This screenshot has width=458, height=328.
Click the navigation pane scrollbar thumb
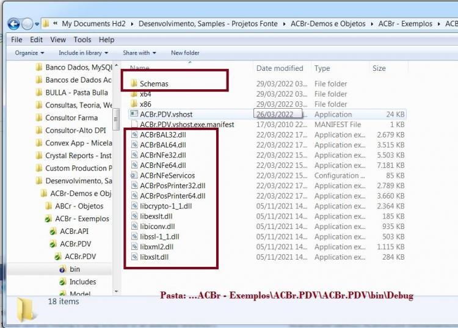coord(116,119)
